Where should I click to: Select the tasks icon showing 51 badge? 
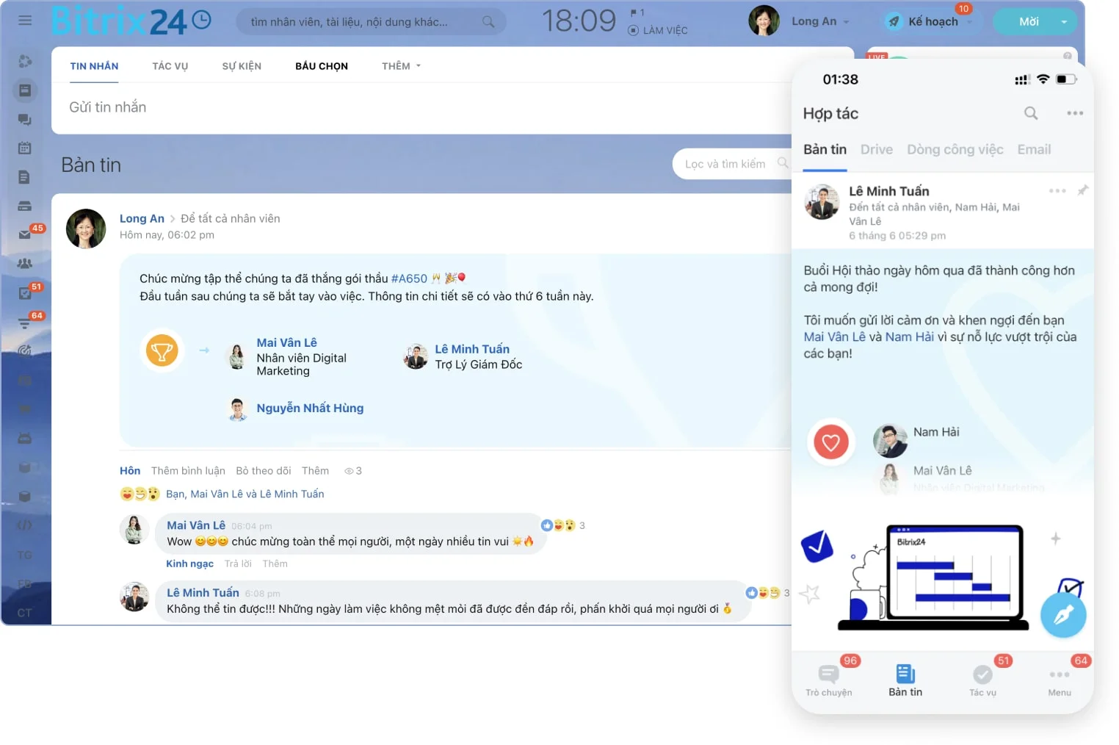(x=25, y=292)
